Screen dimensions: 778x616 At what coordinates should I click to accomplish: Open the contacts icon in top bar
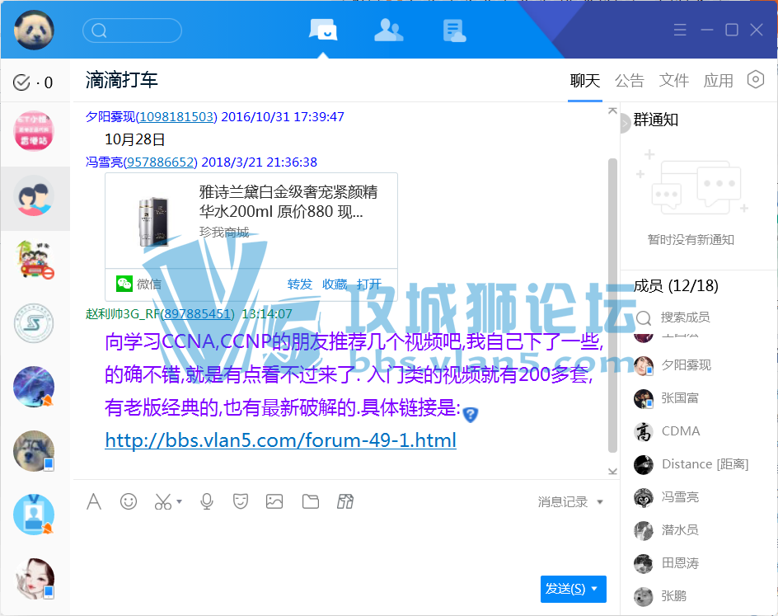point(388,31)
